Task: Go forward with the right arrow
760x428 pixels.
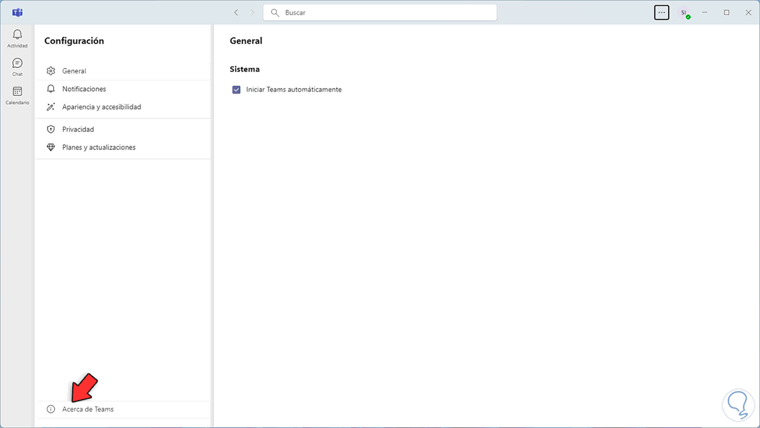Action: coord(253,13)
